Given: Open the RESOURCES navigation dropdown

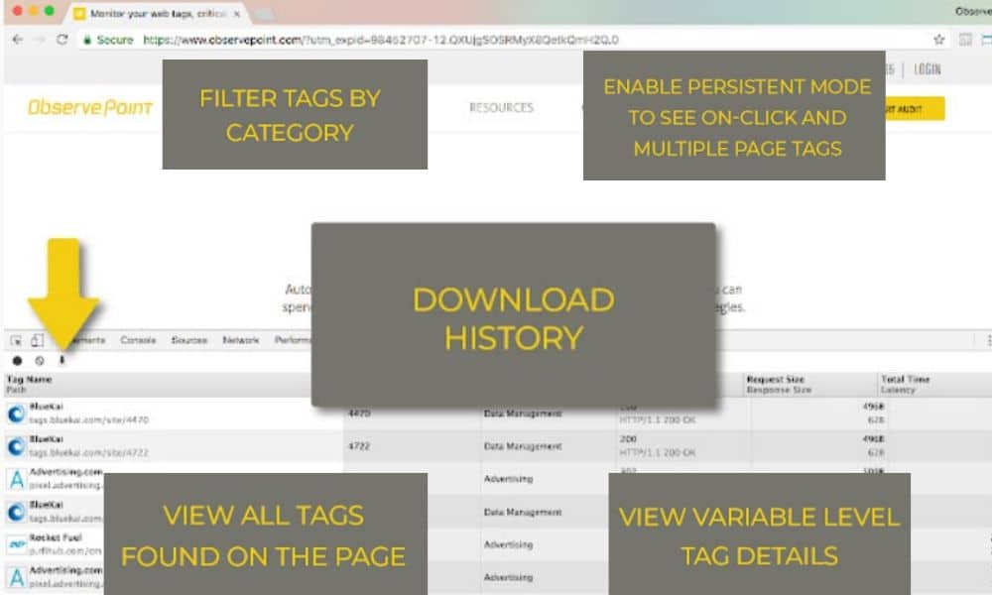Looking at the screenshot, I should click(x=502, y=108).
